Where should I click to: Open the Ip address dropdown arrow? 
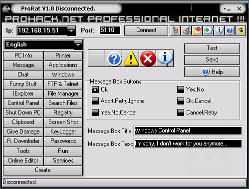pos(71,30)
